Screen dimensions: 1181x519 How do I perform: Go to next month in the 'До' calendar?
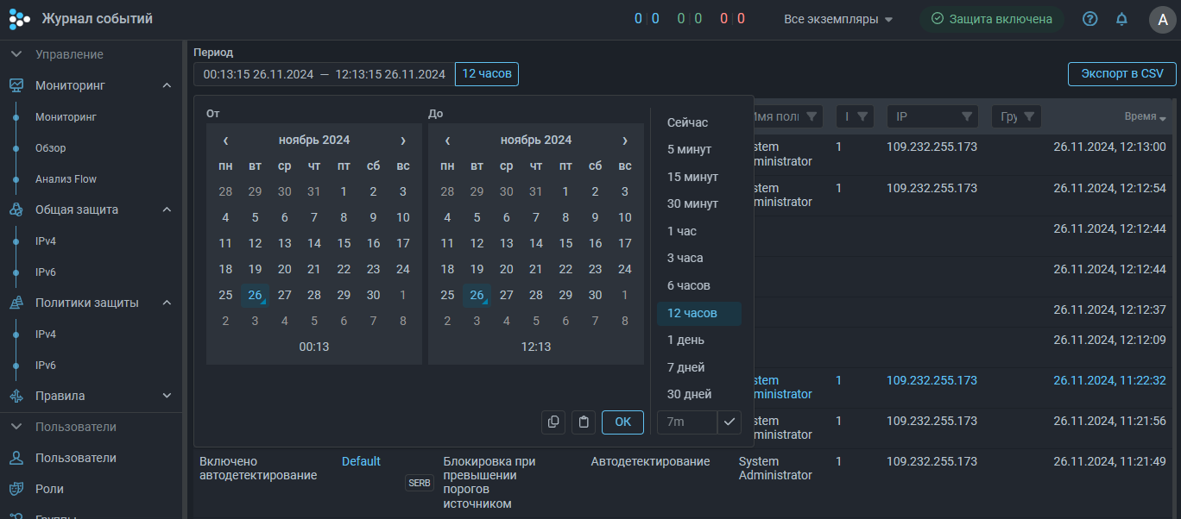click(624, 141)
